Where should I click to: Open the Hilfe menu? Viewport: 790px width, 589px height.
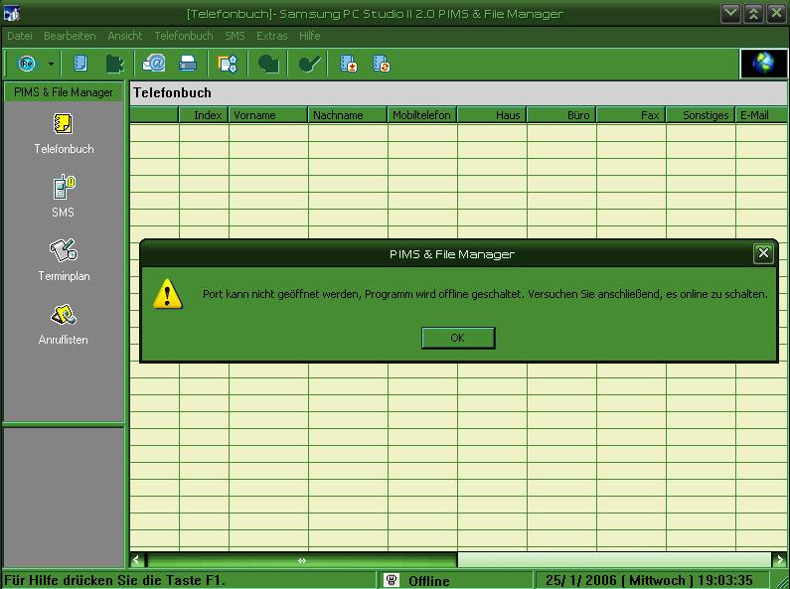coord(309,36)
